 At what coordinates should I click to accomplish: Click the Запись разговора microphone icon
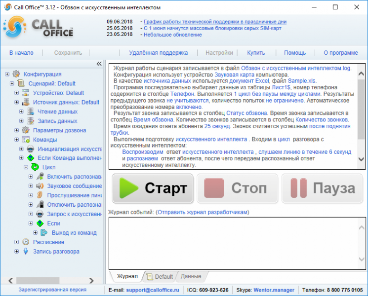[26, 251]
